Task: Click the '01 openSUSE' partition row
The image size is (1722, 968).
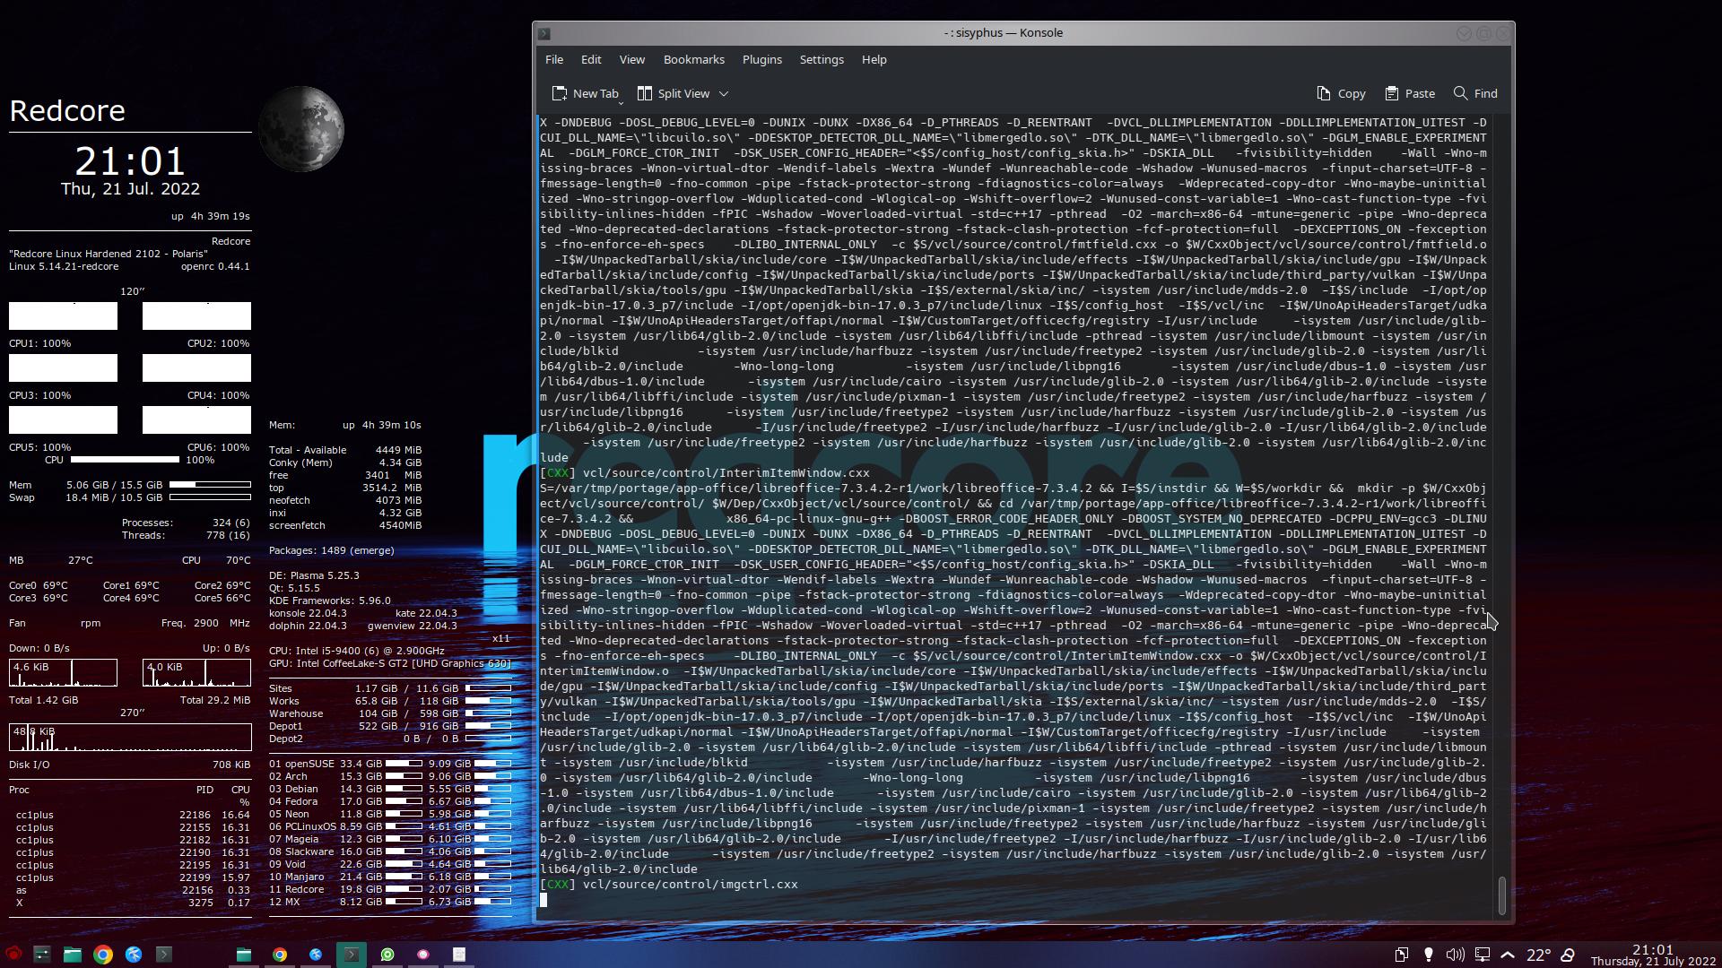Action: pos(390,764)
